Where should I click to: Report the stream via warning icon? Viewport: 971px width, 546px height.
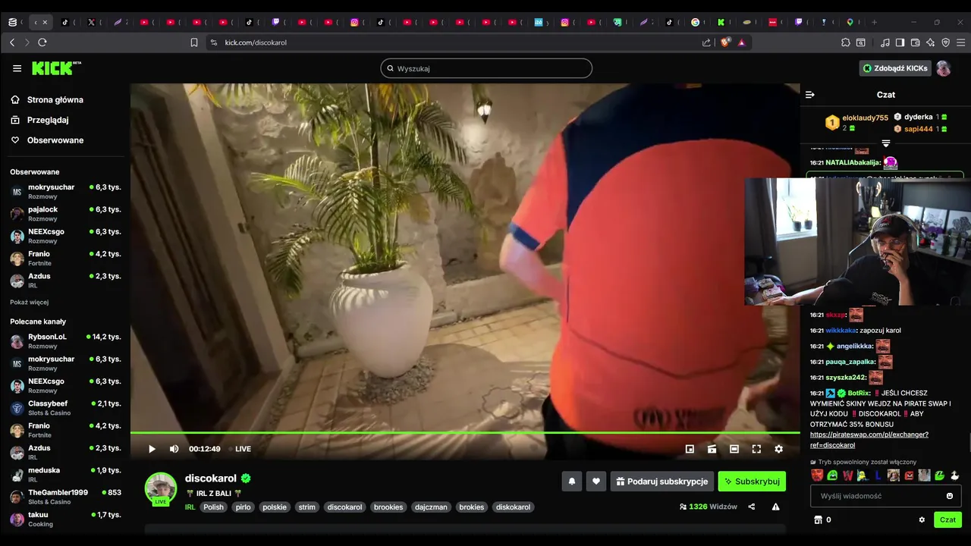775,507
